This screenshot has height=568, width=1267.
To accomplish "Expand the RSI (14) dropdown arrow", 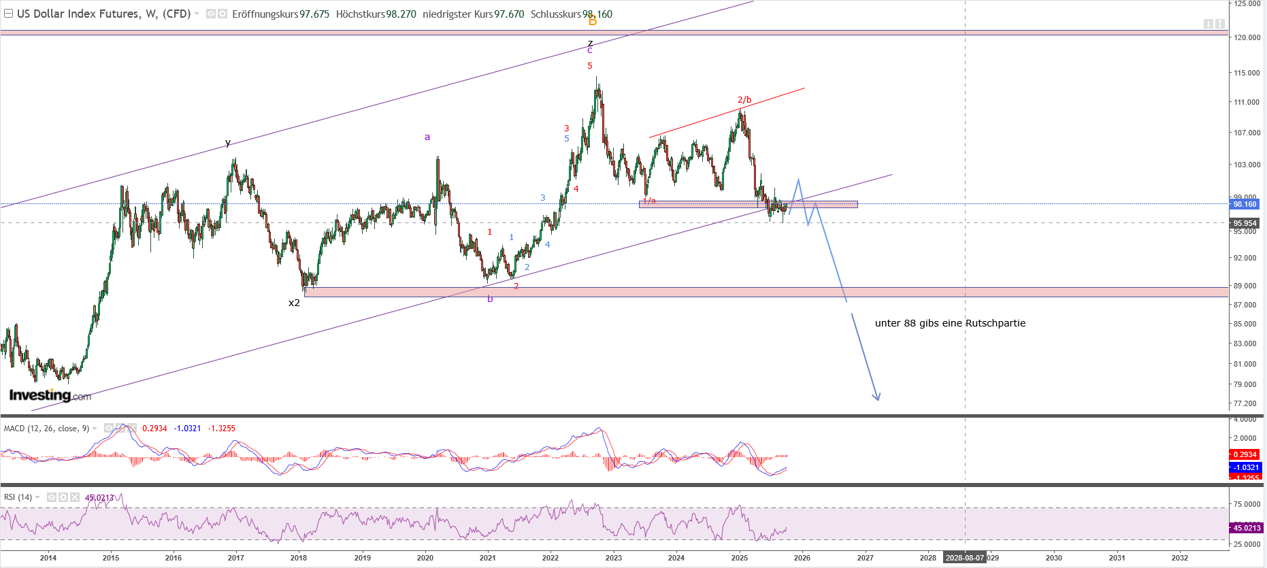I will pos(37,497).
